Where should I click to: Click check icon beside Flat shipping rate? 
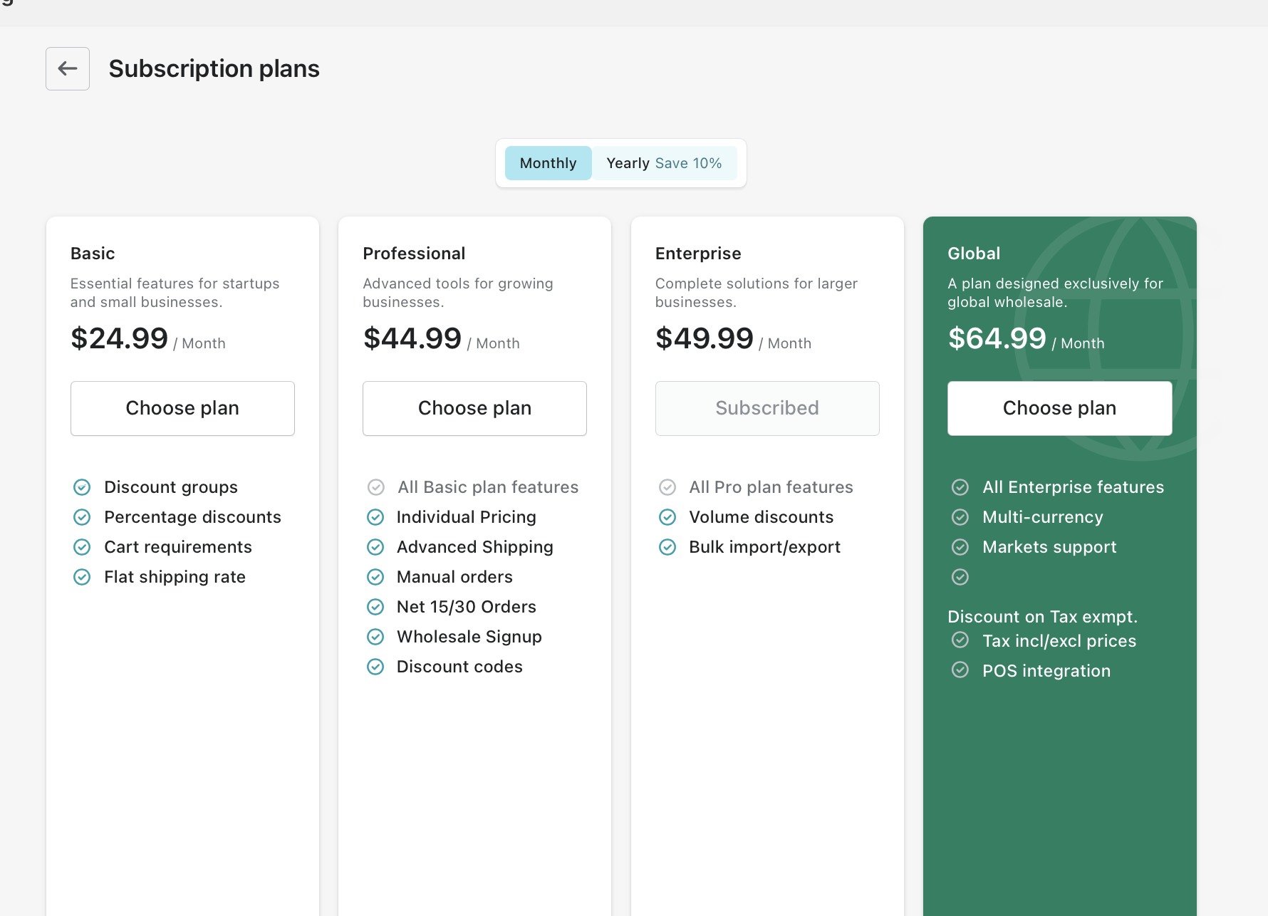point(82,577)
